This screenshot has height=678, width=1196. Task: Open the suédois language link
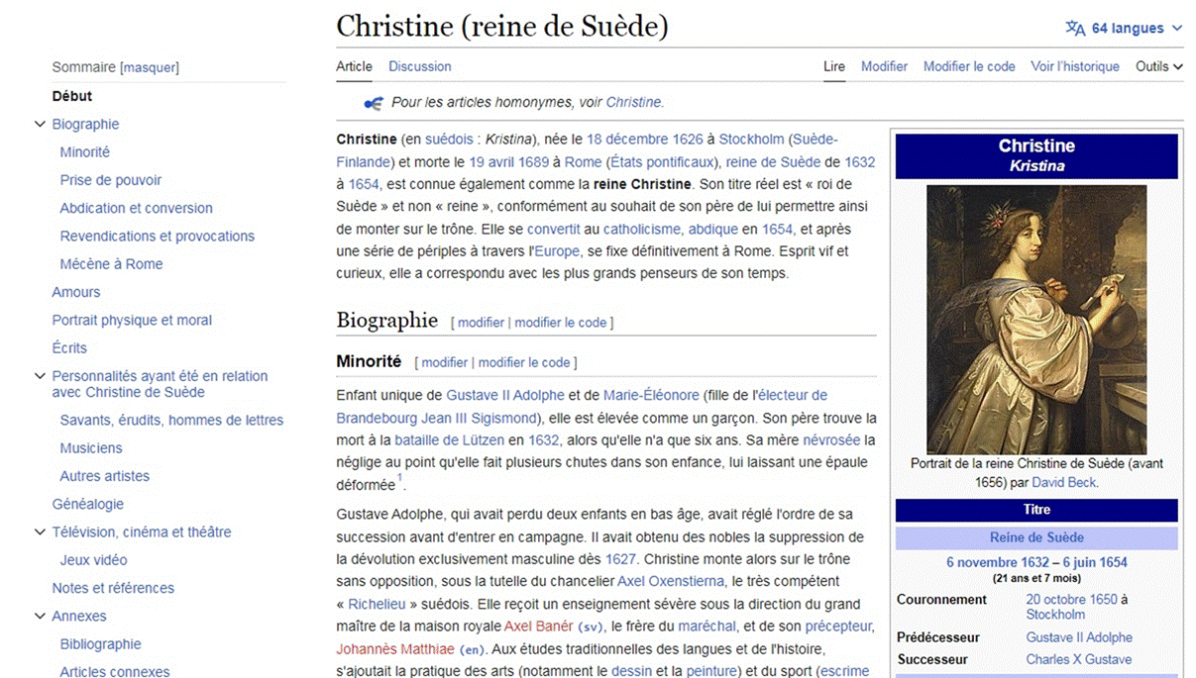[x=449, y=139]
